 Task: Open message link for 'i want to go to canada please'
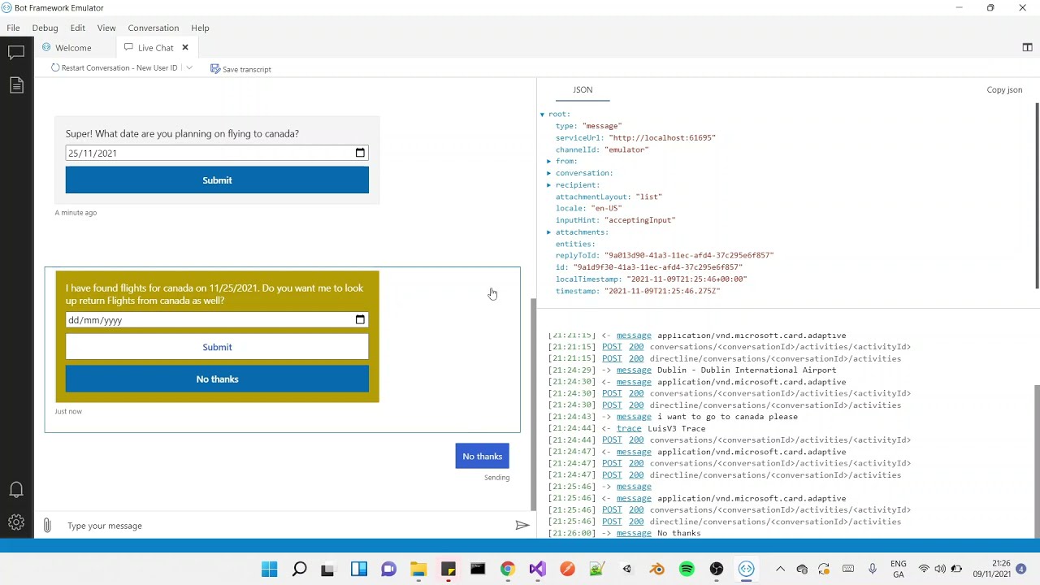(634, 417)
